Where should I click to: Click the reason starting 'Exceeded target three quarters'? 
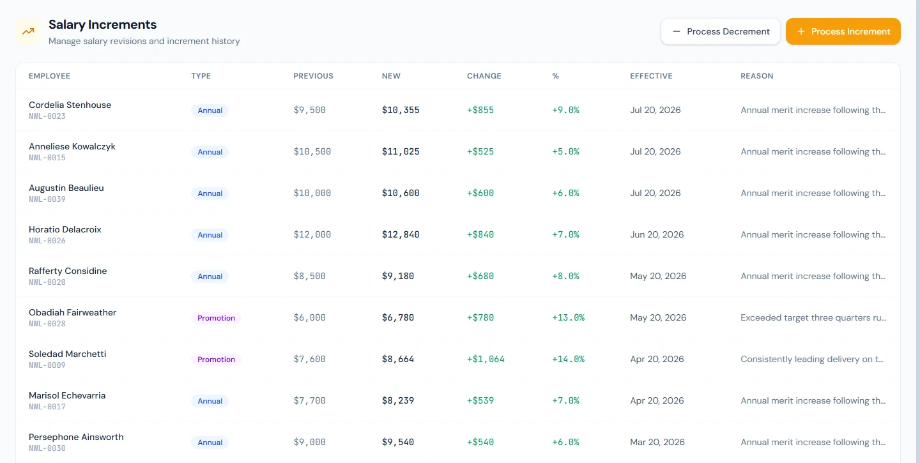[813, 317]
